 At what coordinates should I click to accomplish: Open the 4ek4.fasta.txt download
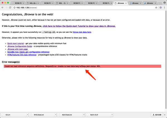[x=70, y=115]
